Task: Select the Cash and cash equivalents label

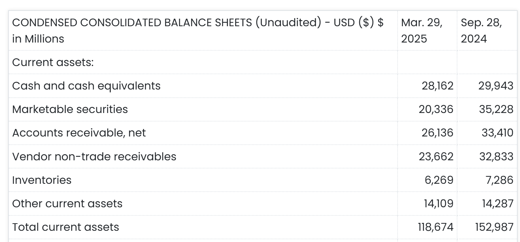Action: tap(86, 86)
